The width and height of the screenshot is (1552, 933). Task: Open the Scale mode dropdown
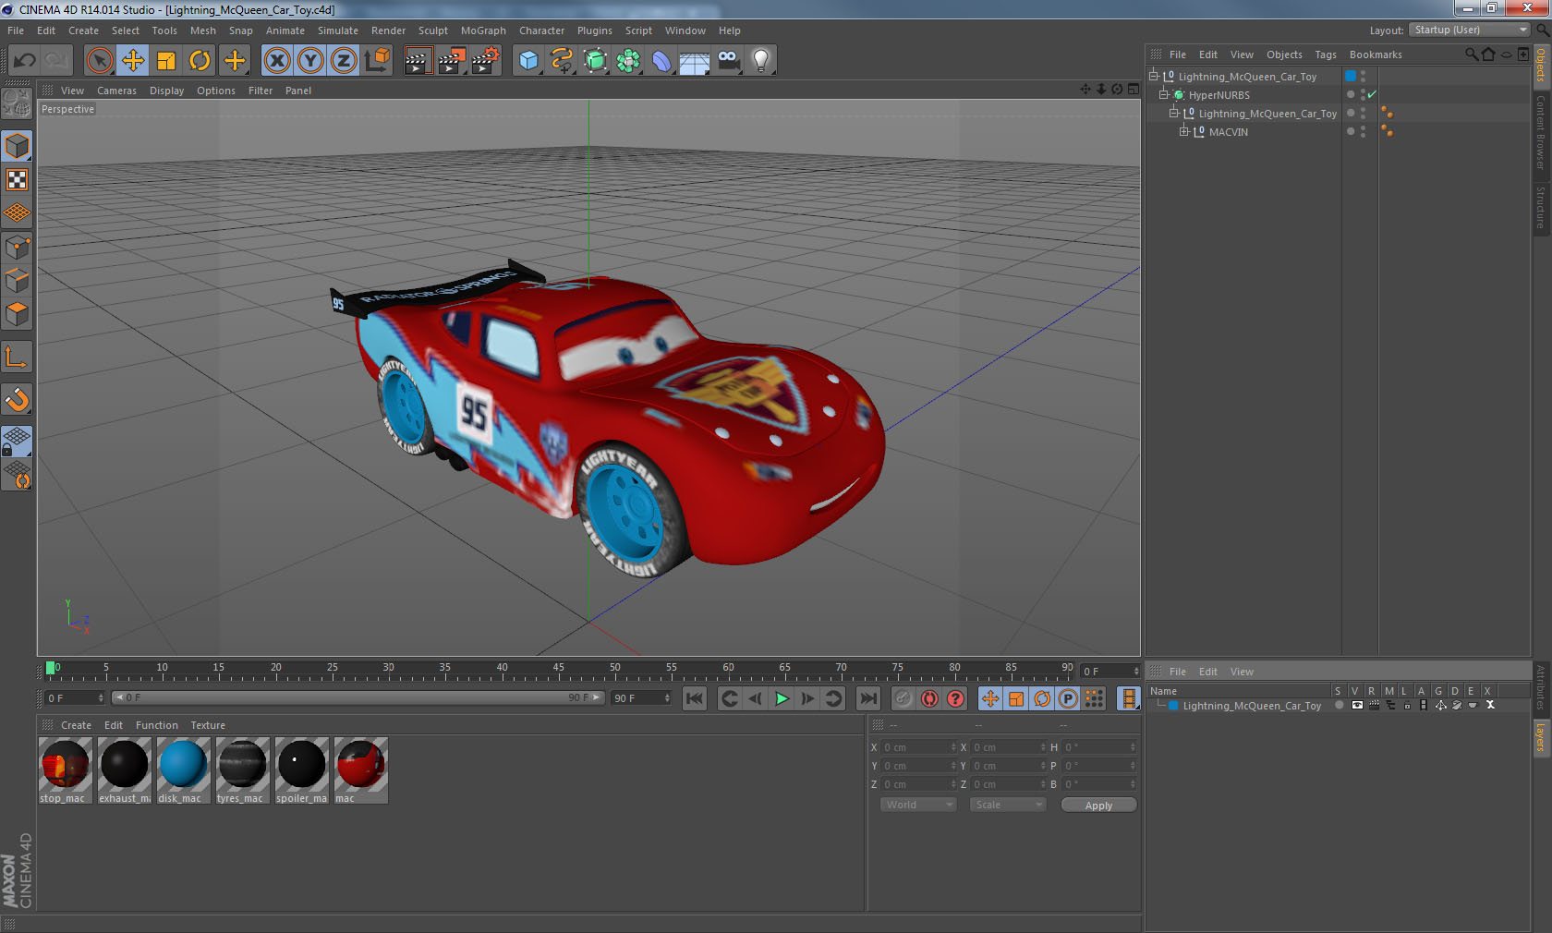point(1007,806)
